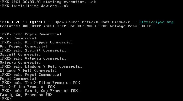Select "The X-Files Promo on FOX" output line
Viewport: 183px width, 101px height.
click(x=27, y=87)
